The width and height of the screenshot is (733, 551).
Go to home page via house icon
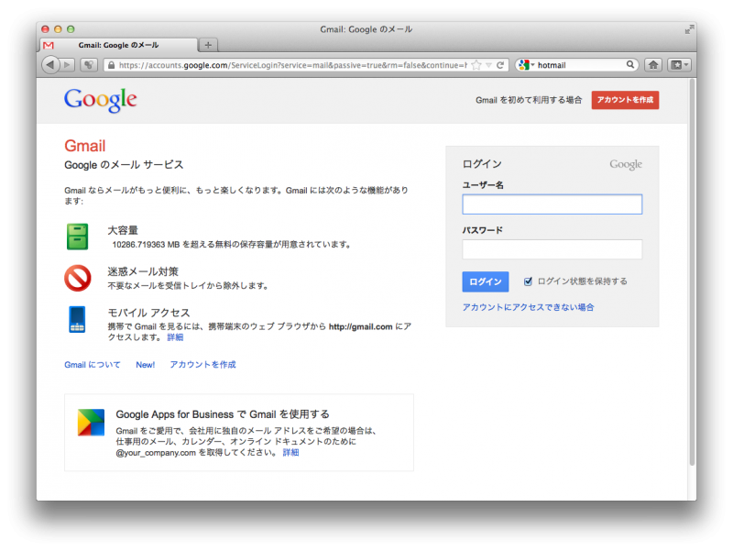653,64
